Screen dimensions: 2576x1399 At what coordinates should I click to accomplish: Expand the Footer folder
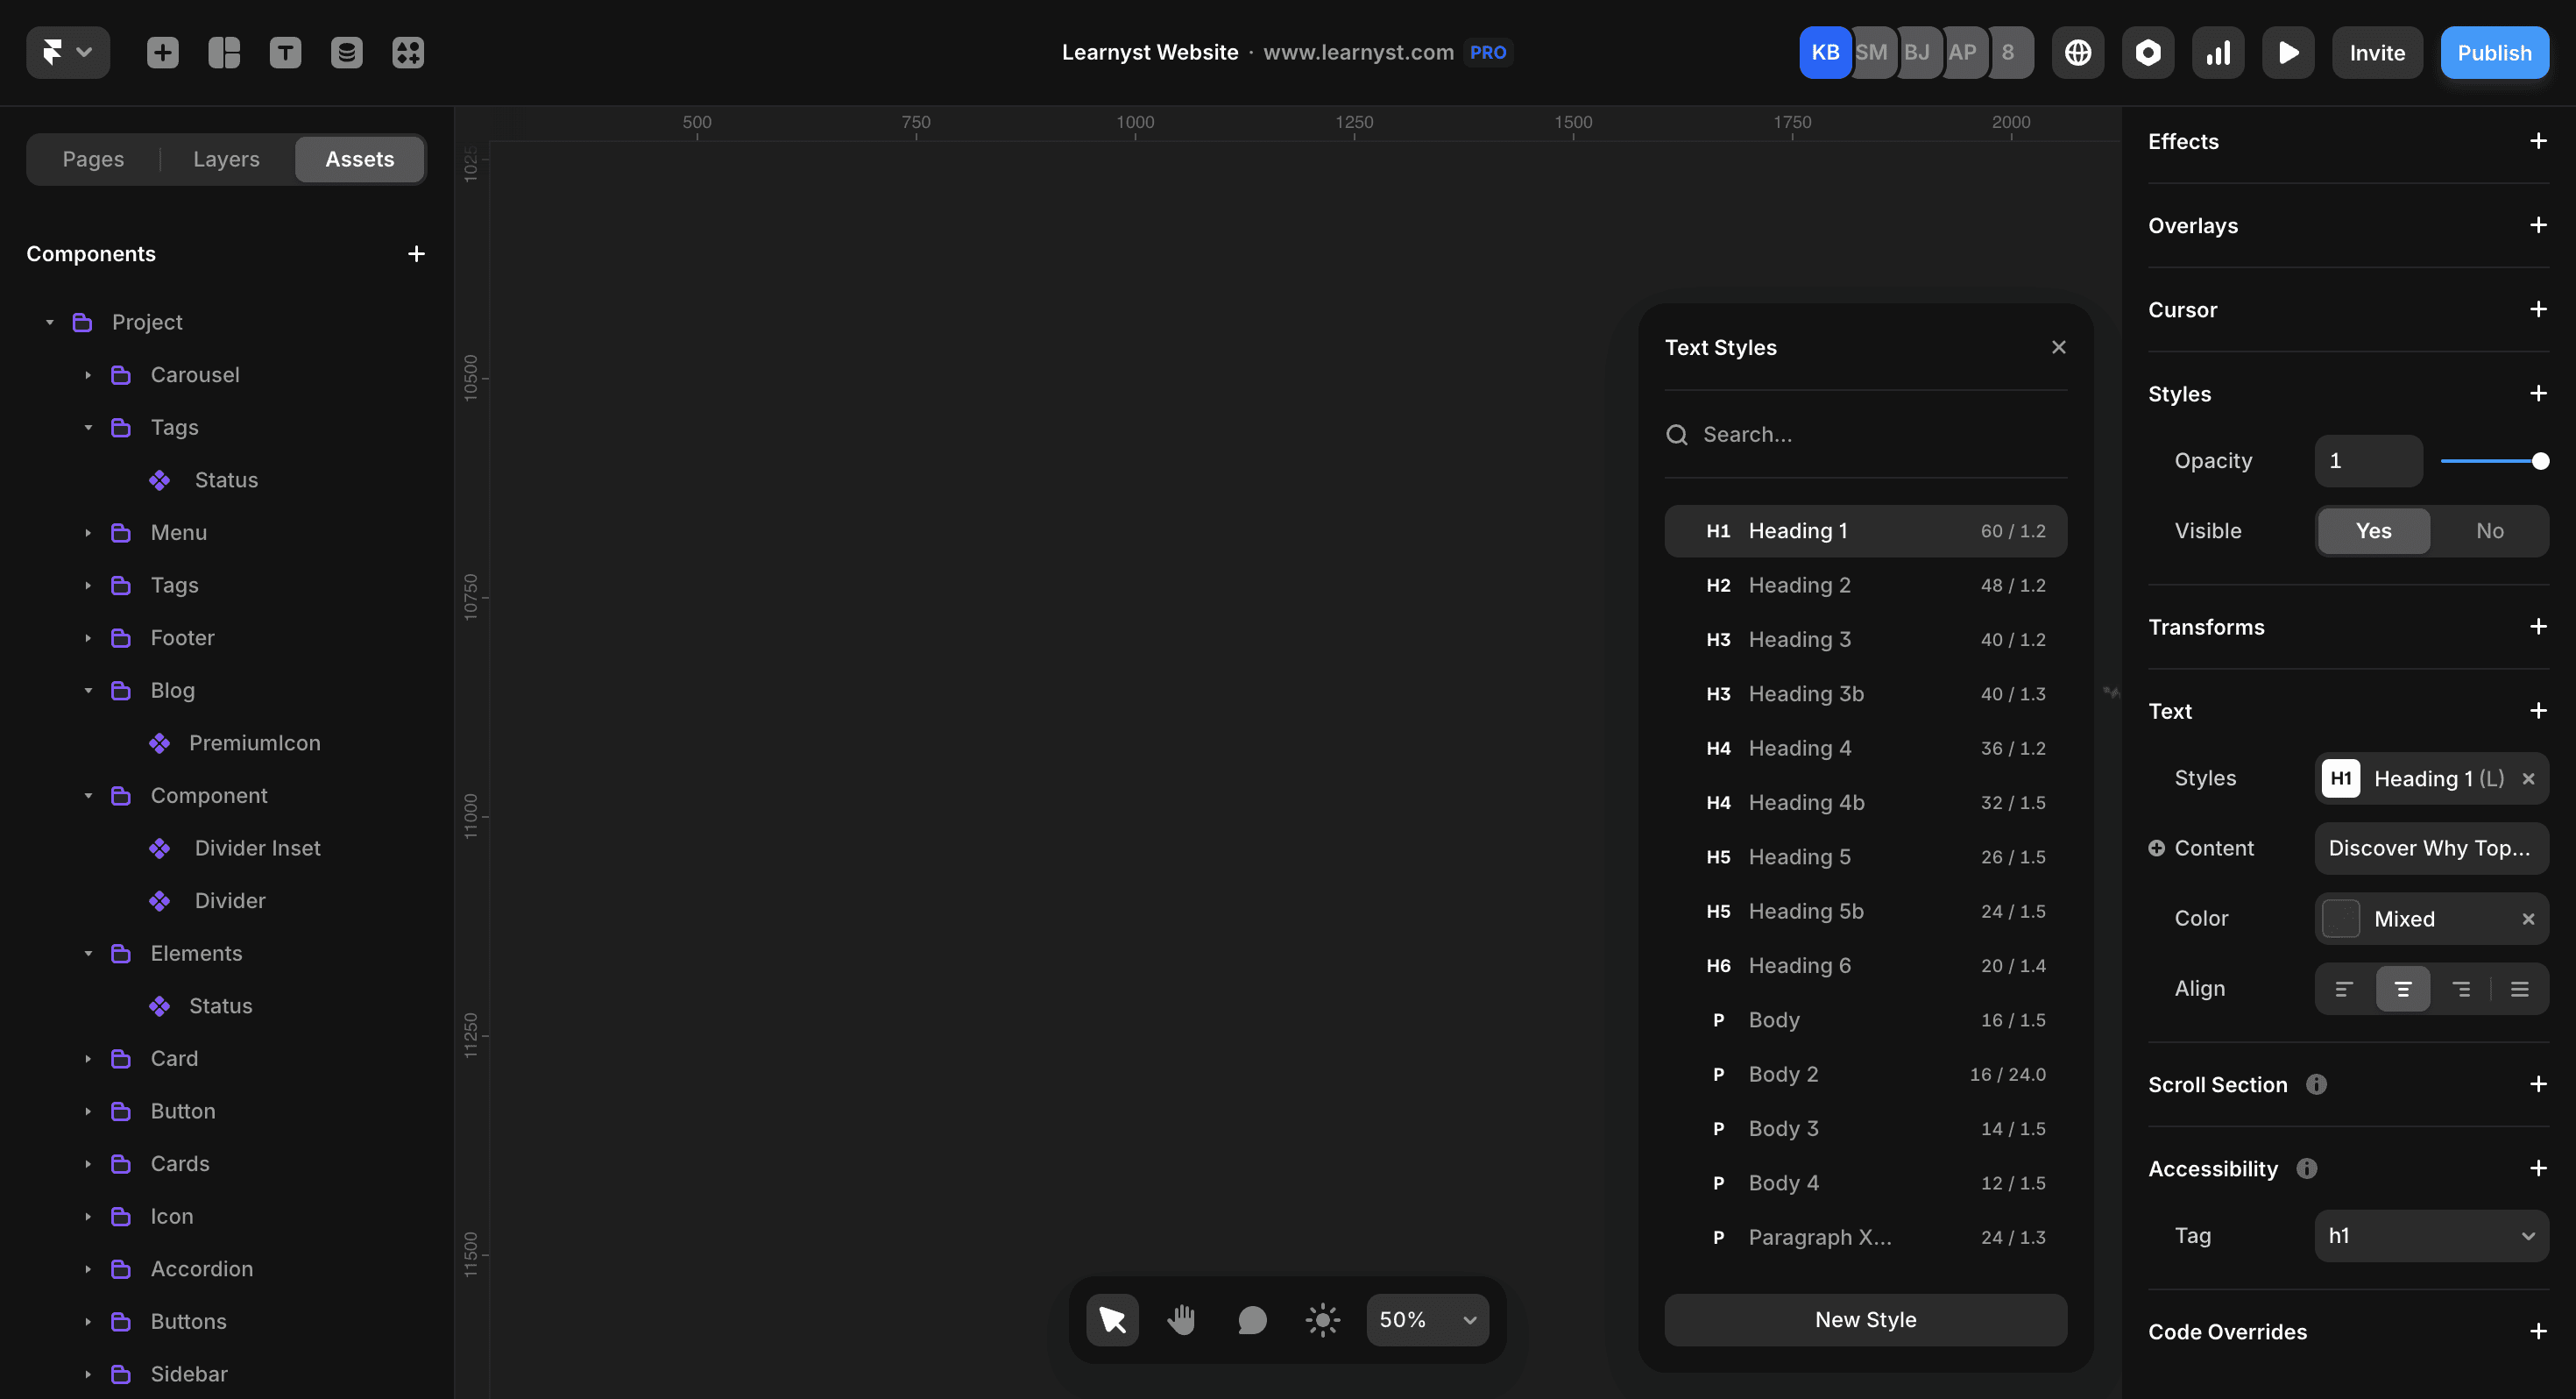click(x=88, y=638)
